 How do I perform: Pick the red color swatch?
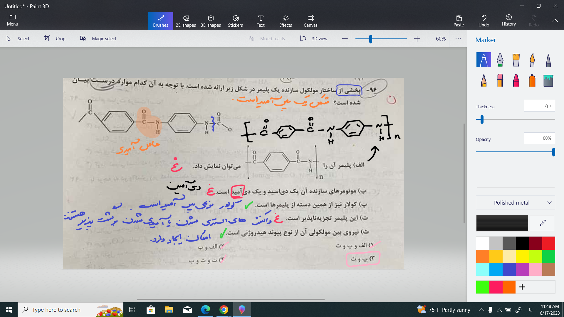click(x=548, y=243)
